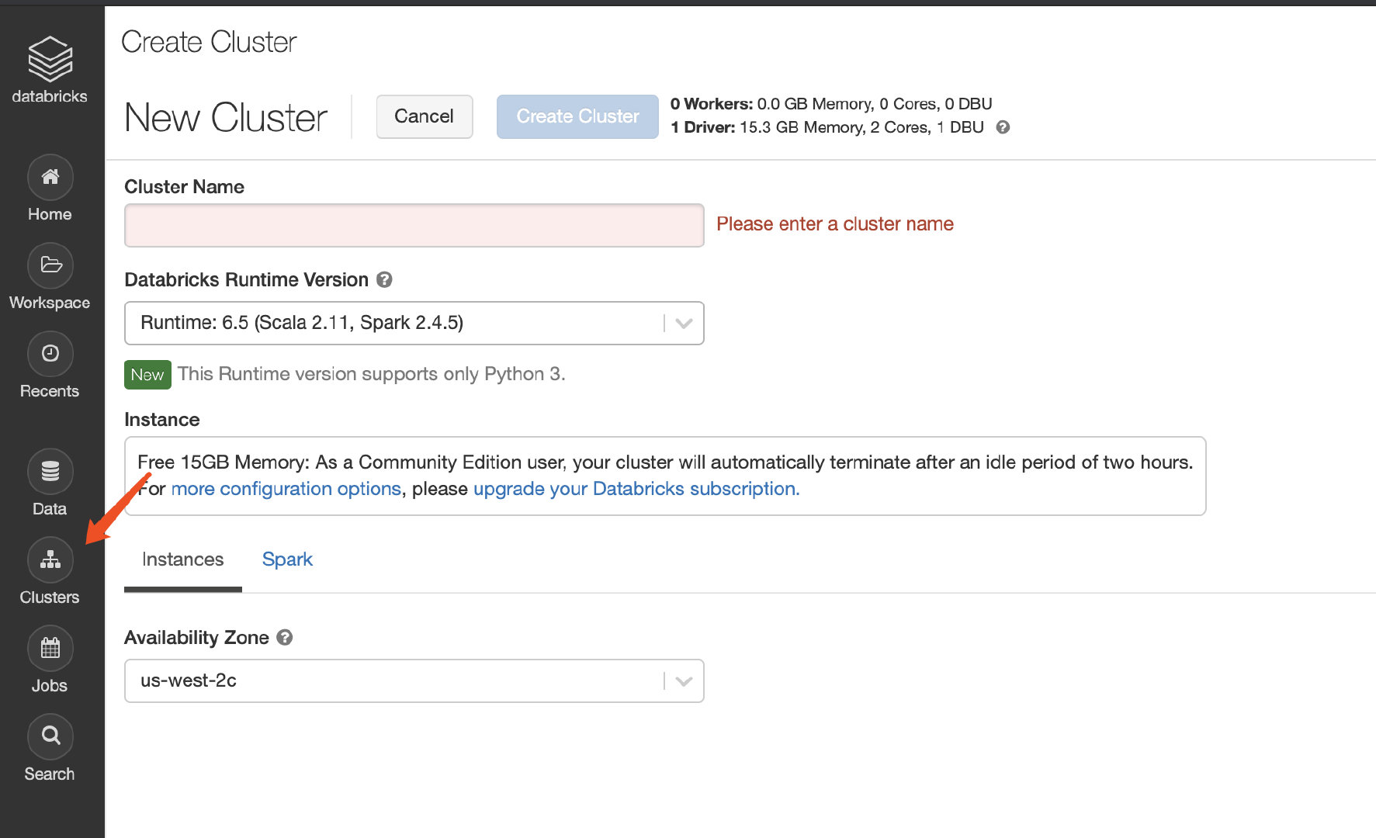
Task: Open the Jobs calendar icon
Action: click(50, 649)
